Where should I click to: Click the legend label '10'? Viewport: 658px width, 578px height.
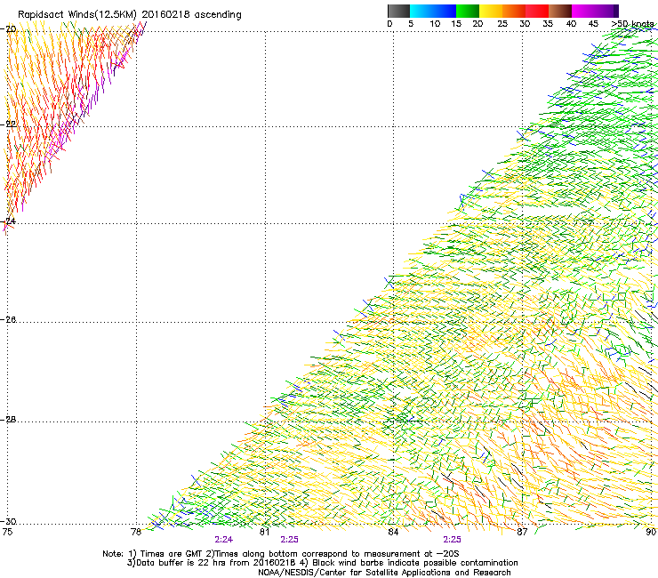coord(435,24)
